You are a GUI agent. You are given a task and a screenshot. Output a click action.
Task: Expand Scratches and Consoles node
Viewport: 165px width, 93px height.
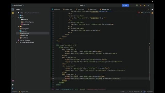16,42
